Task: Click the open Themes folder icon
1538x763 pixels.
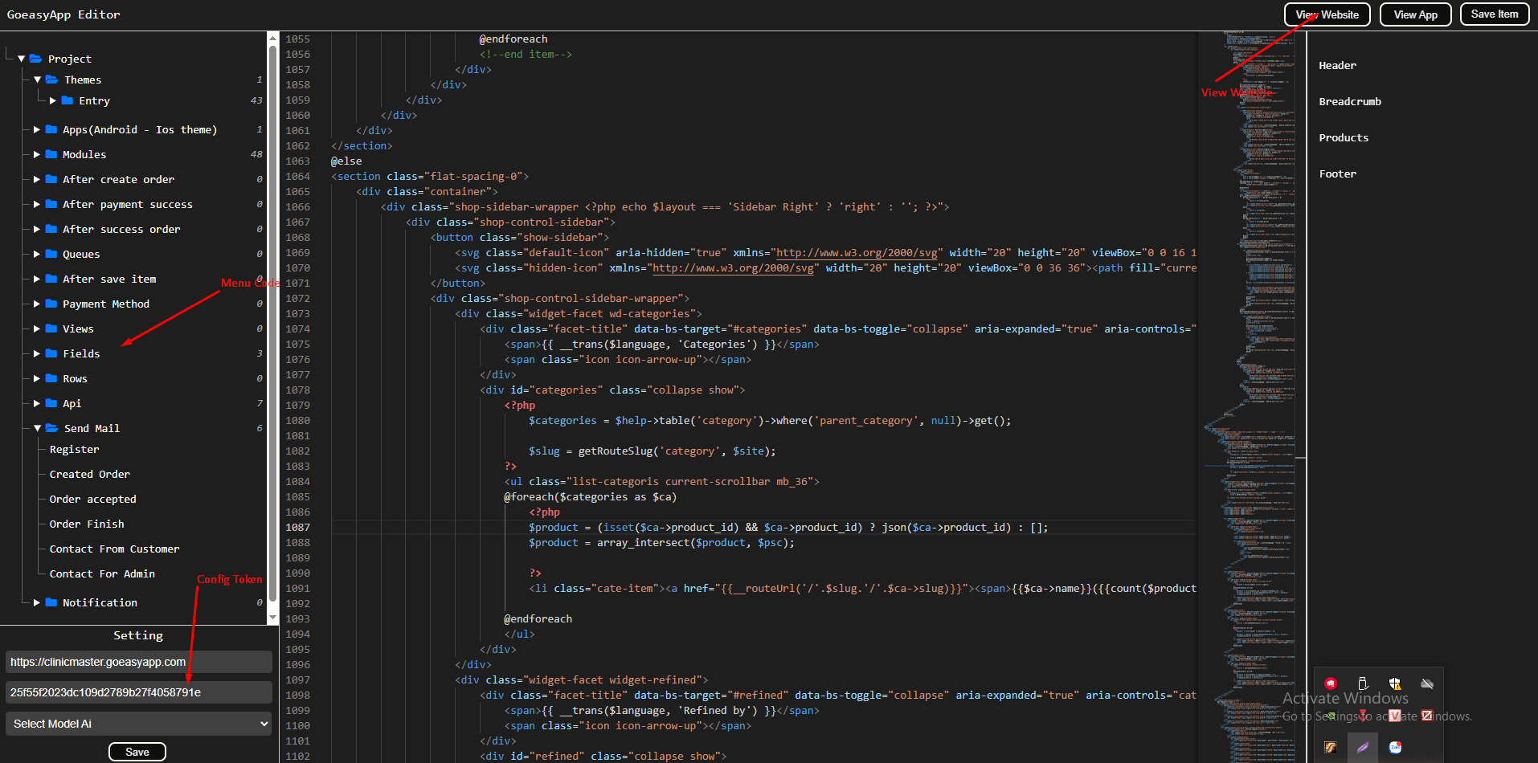Action: [52, 80]
